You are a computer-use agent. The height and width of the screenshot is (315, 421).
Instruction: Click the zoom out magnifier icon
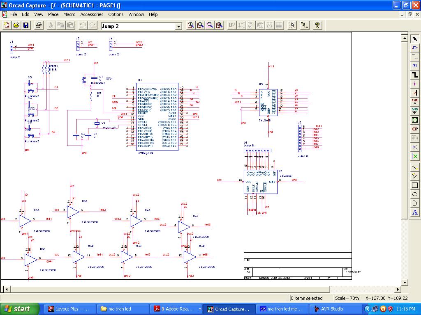pyautogui.click(x=200, y=25)
